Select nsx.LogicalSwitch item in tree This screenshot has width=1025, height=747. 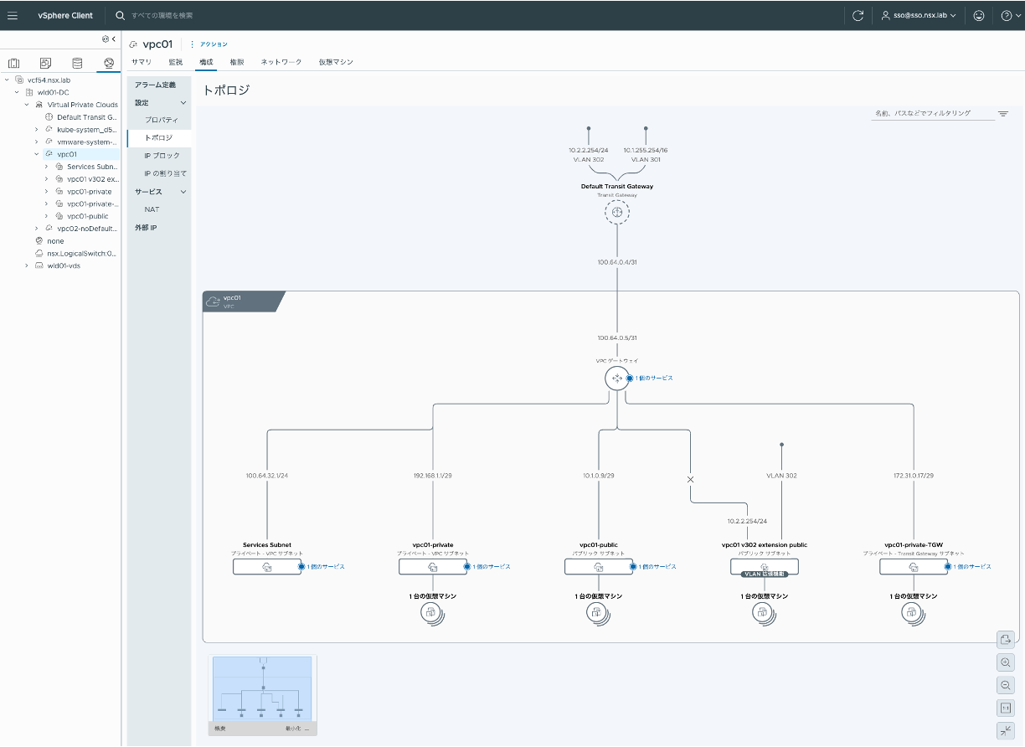click(81, 253)
